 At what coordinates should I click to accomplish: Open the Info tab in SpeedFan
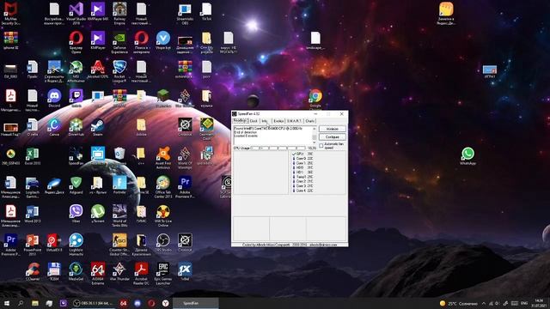tap(265, 121)
